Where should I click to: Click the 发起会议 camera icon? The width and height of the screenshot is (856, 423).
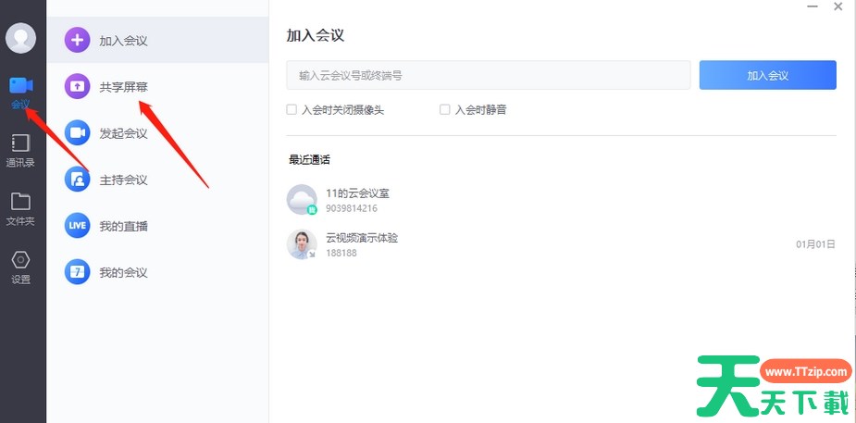[77, 133]
